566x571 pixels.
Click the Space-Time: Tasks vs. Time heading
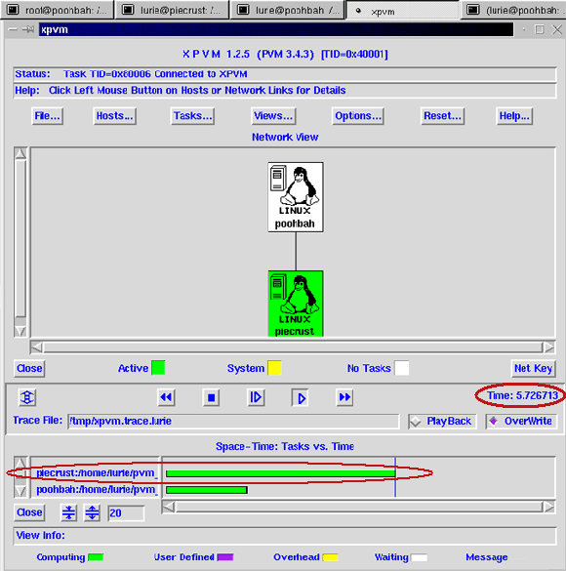point(285,446)
